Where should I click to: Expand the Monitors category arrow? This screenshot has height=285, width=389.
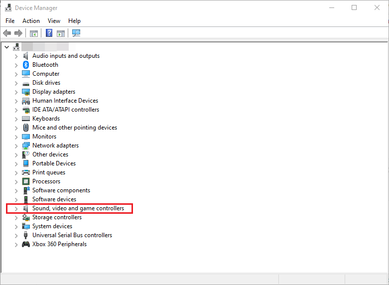tap(16, 137)
